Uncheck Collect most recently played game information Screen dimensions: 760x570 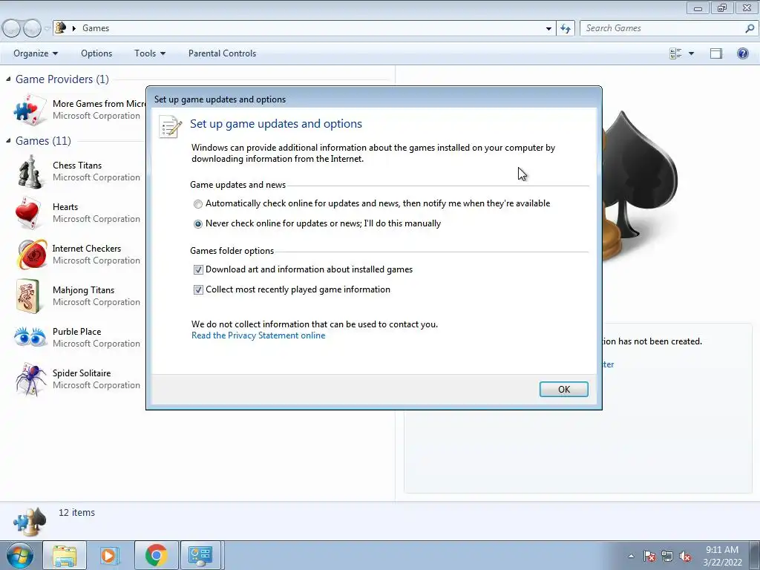[198, 290]
